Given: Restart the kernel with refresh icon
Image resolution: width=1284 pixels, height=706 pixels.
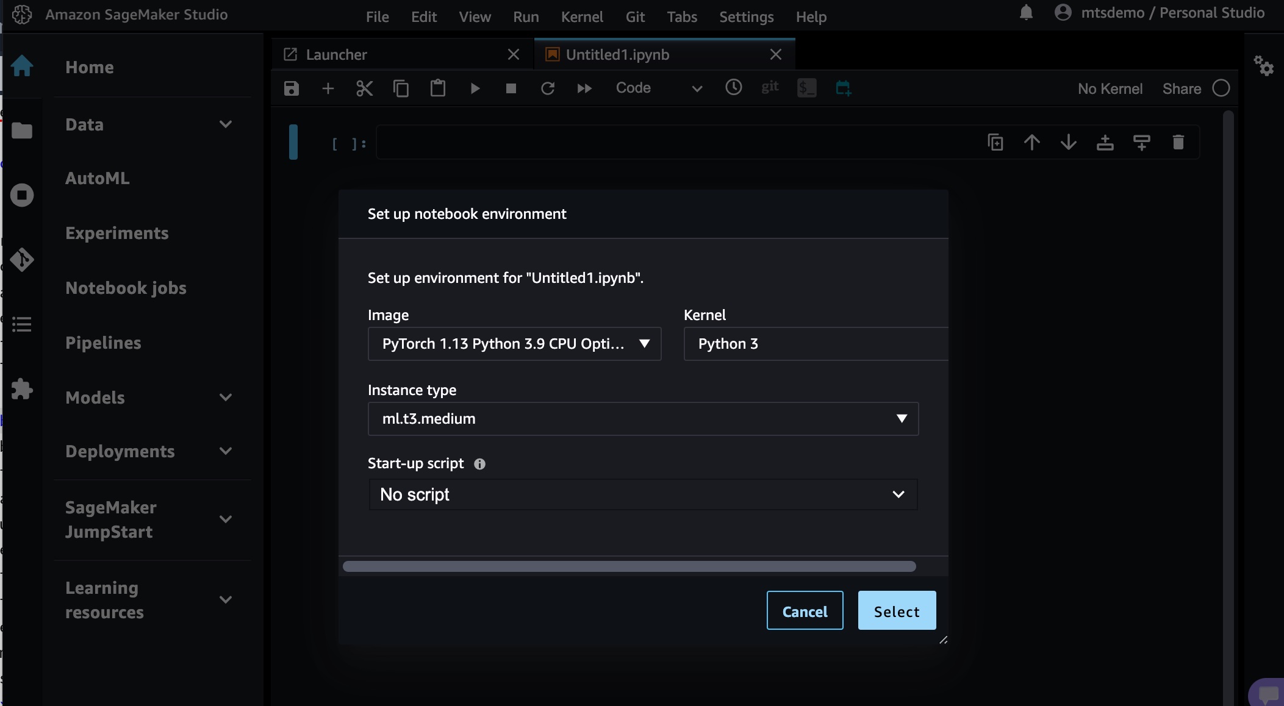Looking at the screenshot, I should pos(547,88).
